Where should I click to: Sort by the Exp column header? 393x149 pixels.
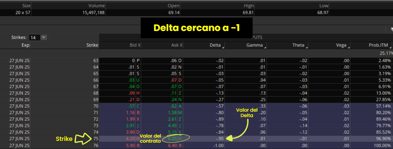coord(25,45)
